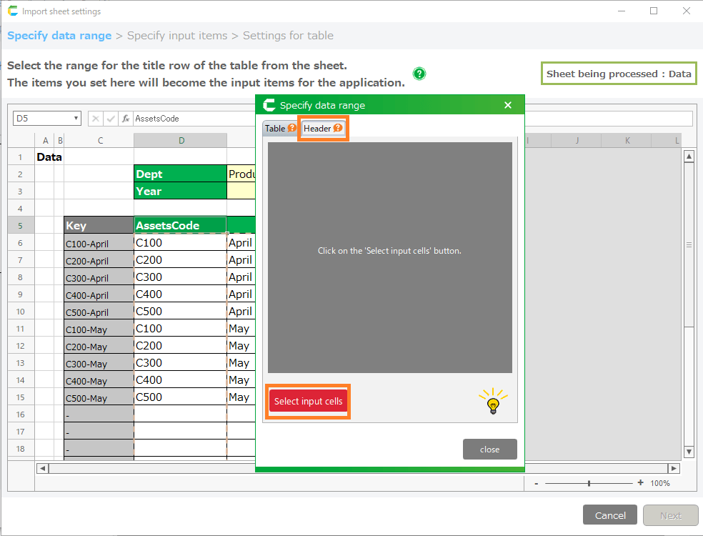
Task: Select the AssetsCode header cell
Action: click(x=180, y=225)
